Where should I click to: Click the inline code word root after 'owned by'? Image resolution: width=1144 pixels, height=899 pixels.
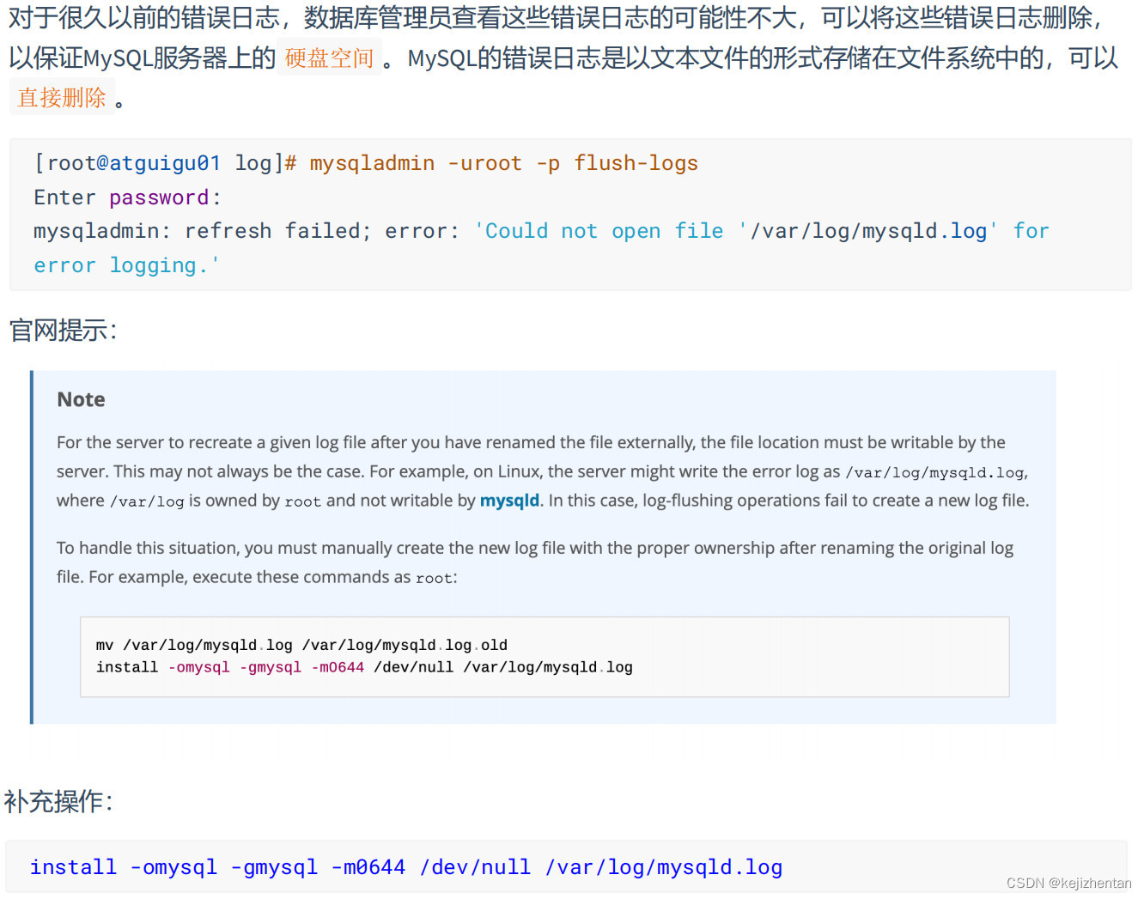point(302,501)
